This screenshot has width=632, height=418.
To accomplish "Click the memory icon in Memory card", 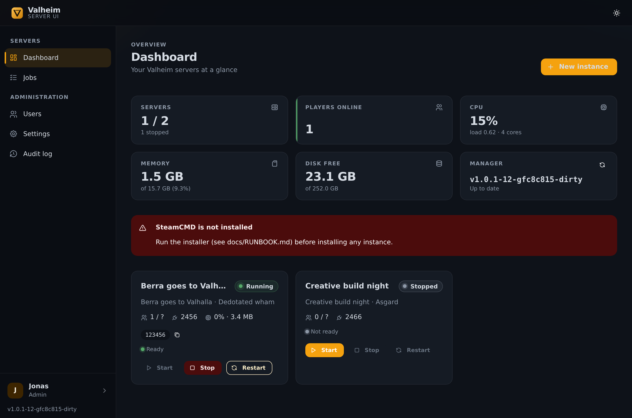I will [x=275, y=163].
